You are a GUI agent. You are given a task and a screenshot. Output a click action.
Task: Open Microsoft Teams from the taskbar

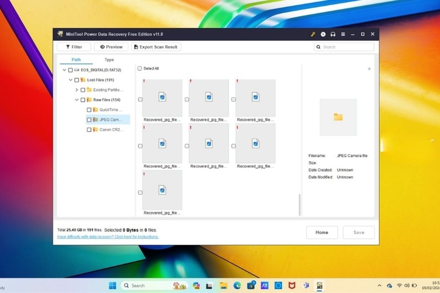[306, 286]
